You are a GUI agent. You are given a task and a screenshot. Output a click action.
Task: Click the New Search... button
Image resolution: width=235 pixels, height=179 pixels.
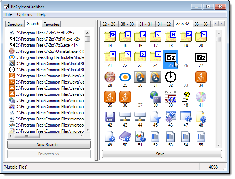(x=49, y=145)
